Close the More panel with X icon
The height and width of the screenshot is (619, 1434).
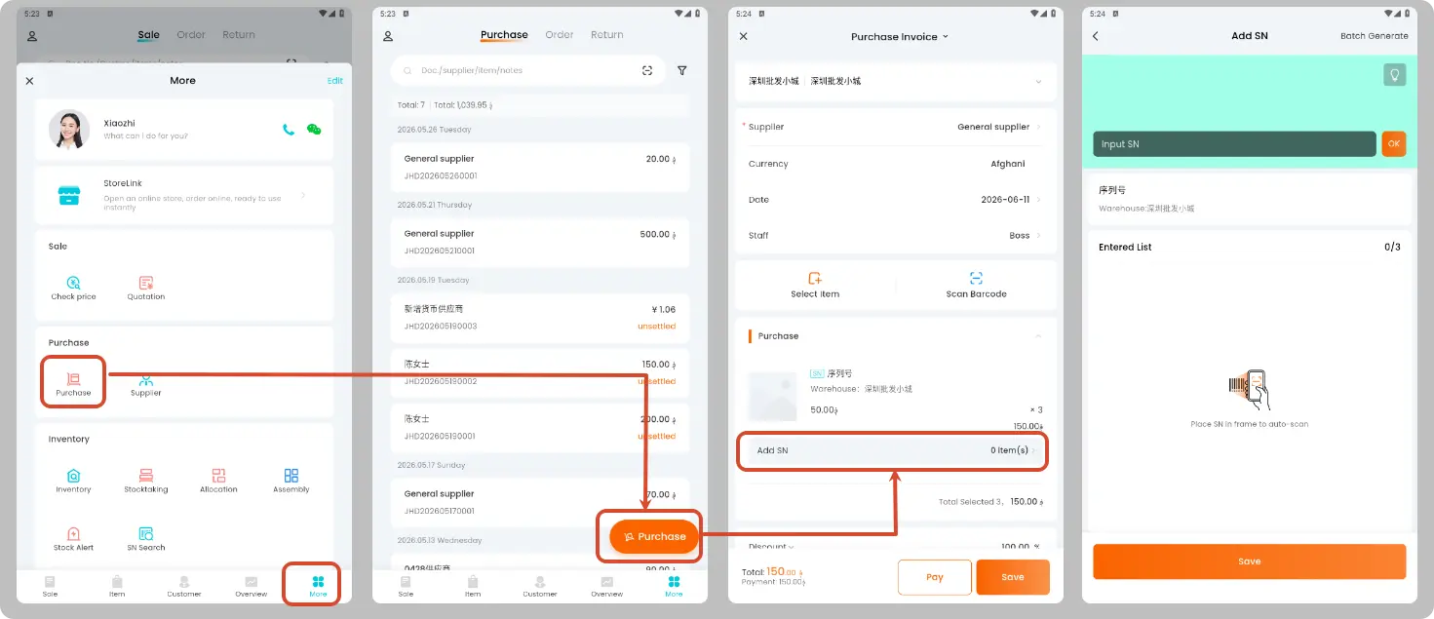29,81
